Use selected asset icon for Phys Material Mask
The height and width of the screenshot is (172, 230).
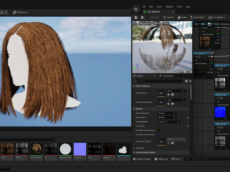click(169, 104)
